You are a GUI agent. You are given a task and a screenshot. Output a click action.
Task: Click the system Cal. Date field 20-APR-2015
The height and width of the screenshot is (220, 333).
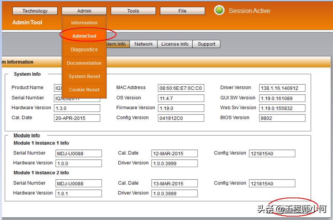click(77, 118)
